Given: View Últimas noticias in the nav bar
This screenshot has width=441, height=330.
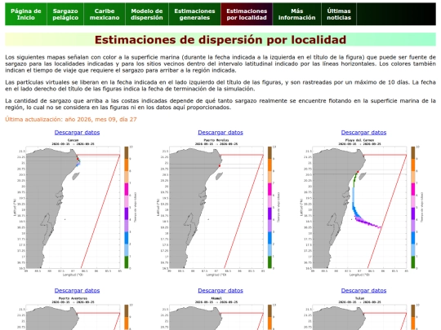Looking at the screenshot, I should 339,15.
